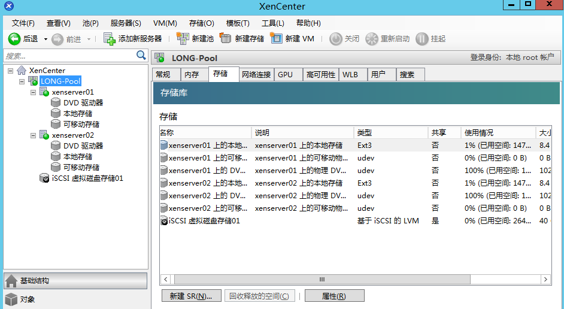Click the 属性(R) button
This screenshot has height=309, width=564.
[335, 296]
